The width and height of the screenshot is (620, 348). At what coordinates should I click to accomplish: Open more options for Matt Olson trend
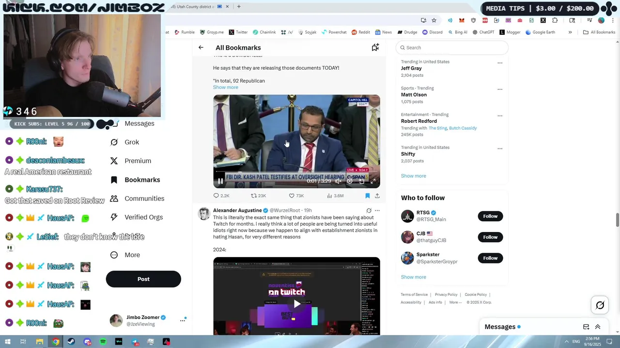(x=500, y=89)
